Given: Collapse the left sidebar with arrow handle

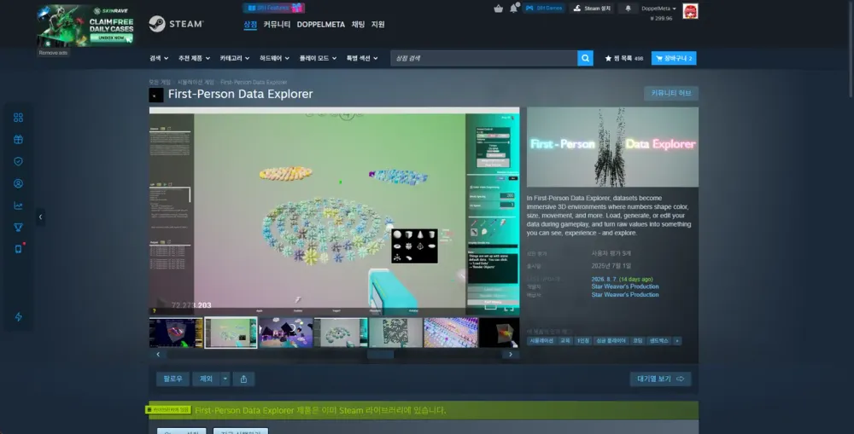Looking at the screenshot, I should 40,217.
